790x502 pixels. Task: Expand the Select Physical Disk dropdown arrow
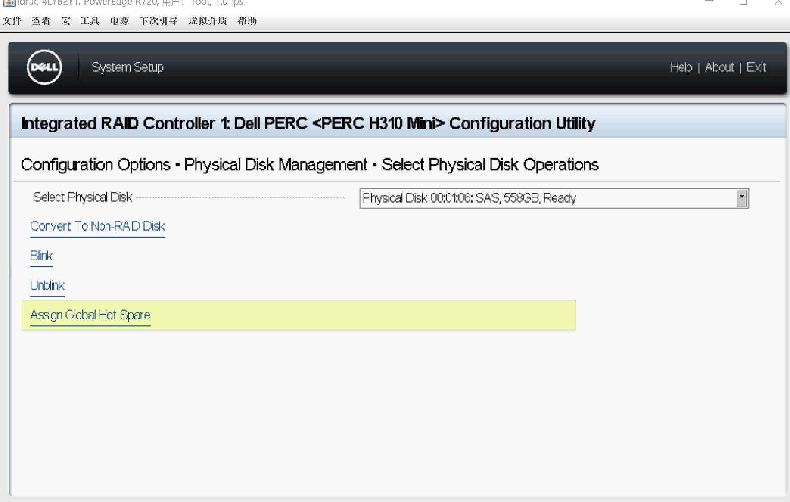tap(742, 198)
